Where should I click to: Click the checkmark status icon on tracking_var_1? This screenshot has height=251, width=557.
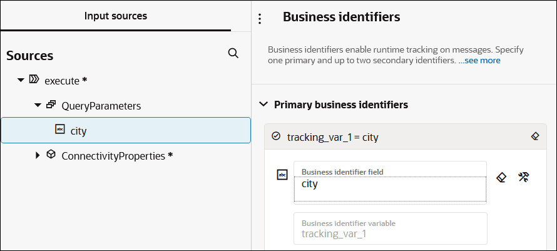point(276,136)
